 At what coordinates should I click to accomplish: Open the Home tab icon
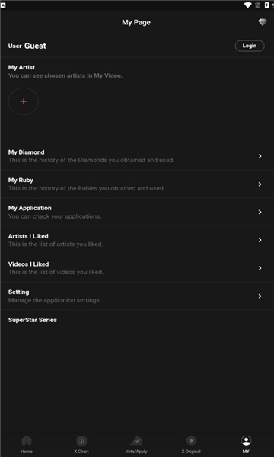[x=27, y=440]
